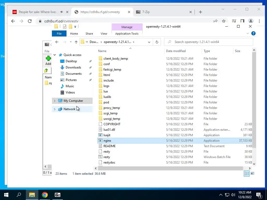Select the luajit application icon
This screenshot has width=267, height=200.
100,135
